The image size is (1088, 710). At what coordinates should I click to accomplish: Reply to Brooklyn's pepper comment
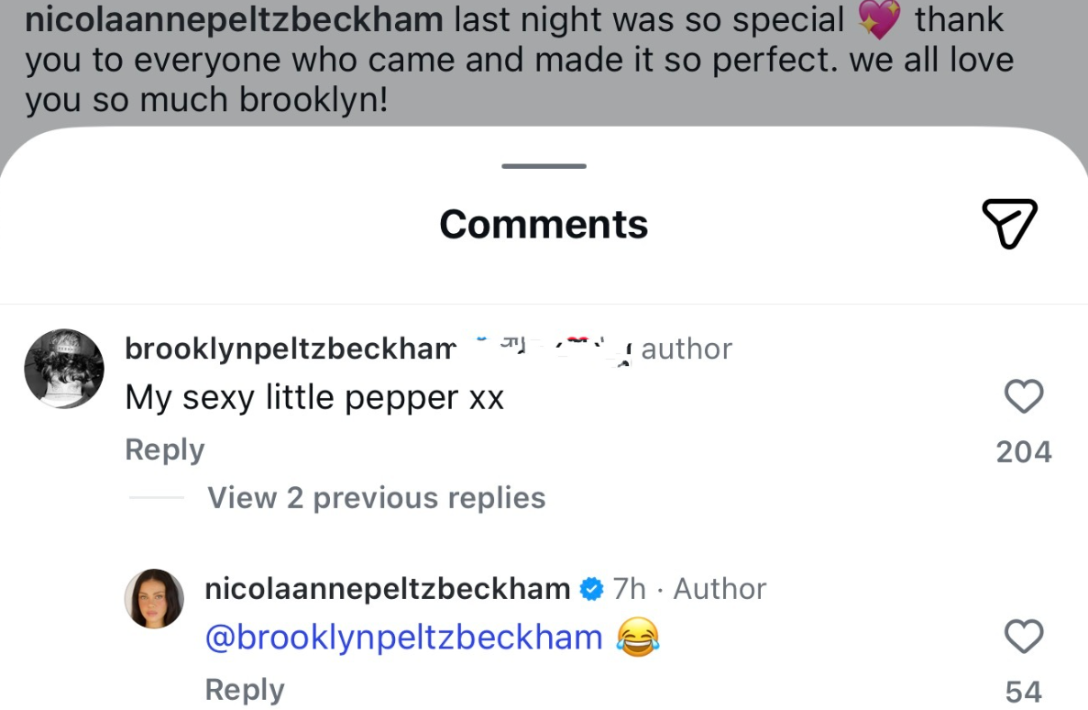tap(164, 449)
